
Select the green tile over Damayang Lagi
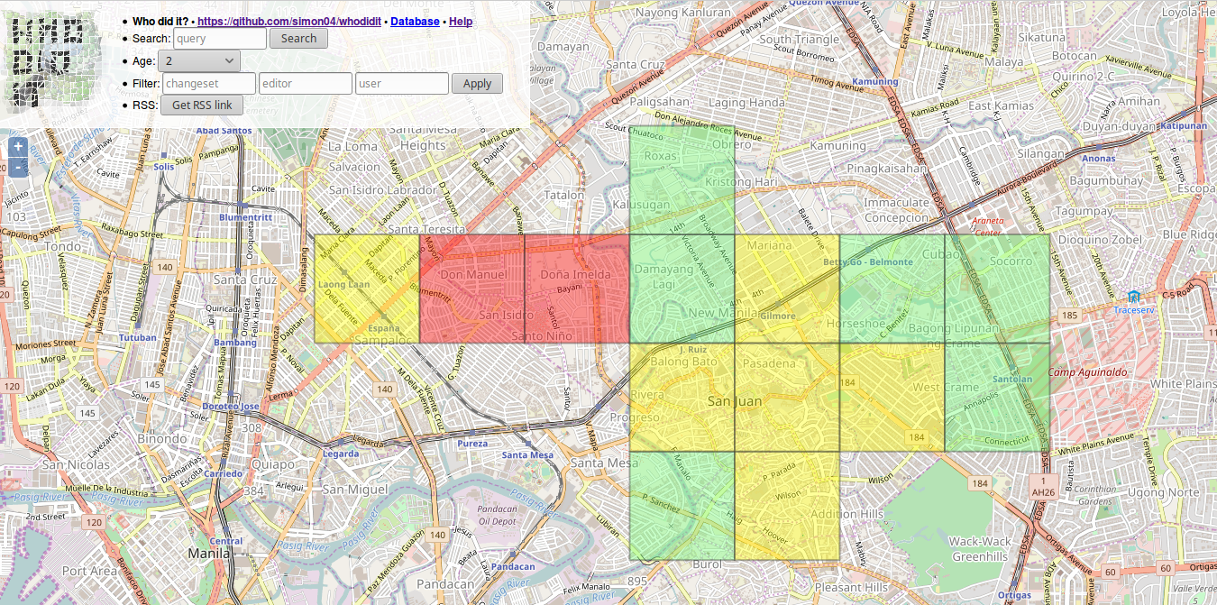682,289
